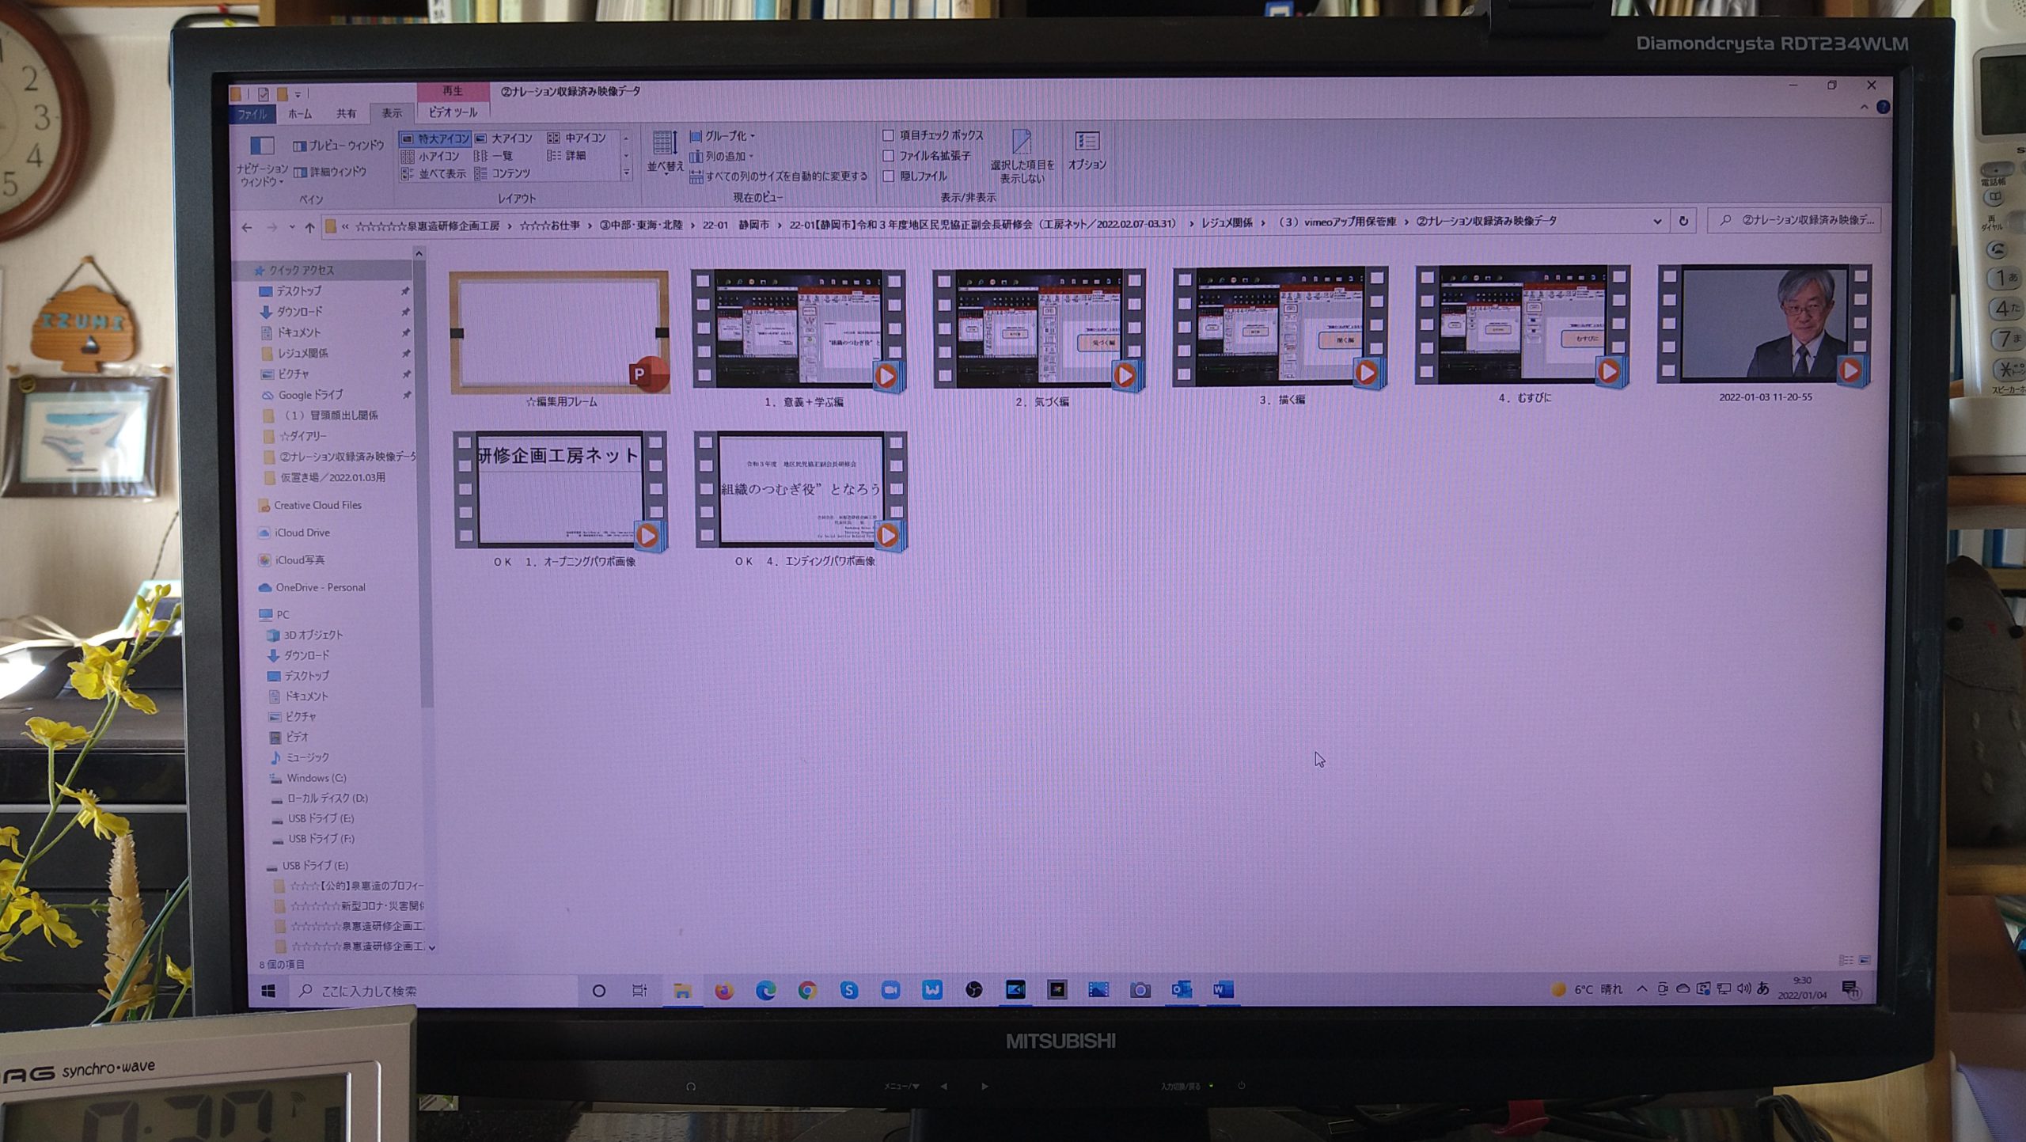Click the navigation pane scrollbar
The height and width of the screenshot is (1142, 2026).
click(x=425, y=483)
